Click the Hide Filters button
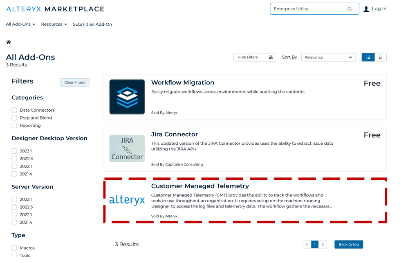The height and width of the screenshot is (263, 408). click(x=255, y=57)
